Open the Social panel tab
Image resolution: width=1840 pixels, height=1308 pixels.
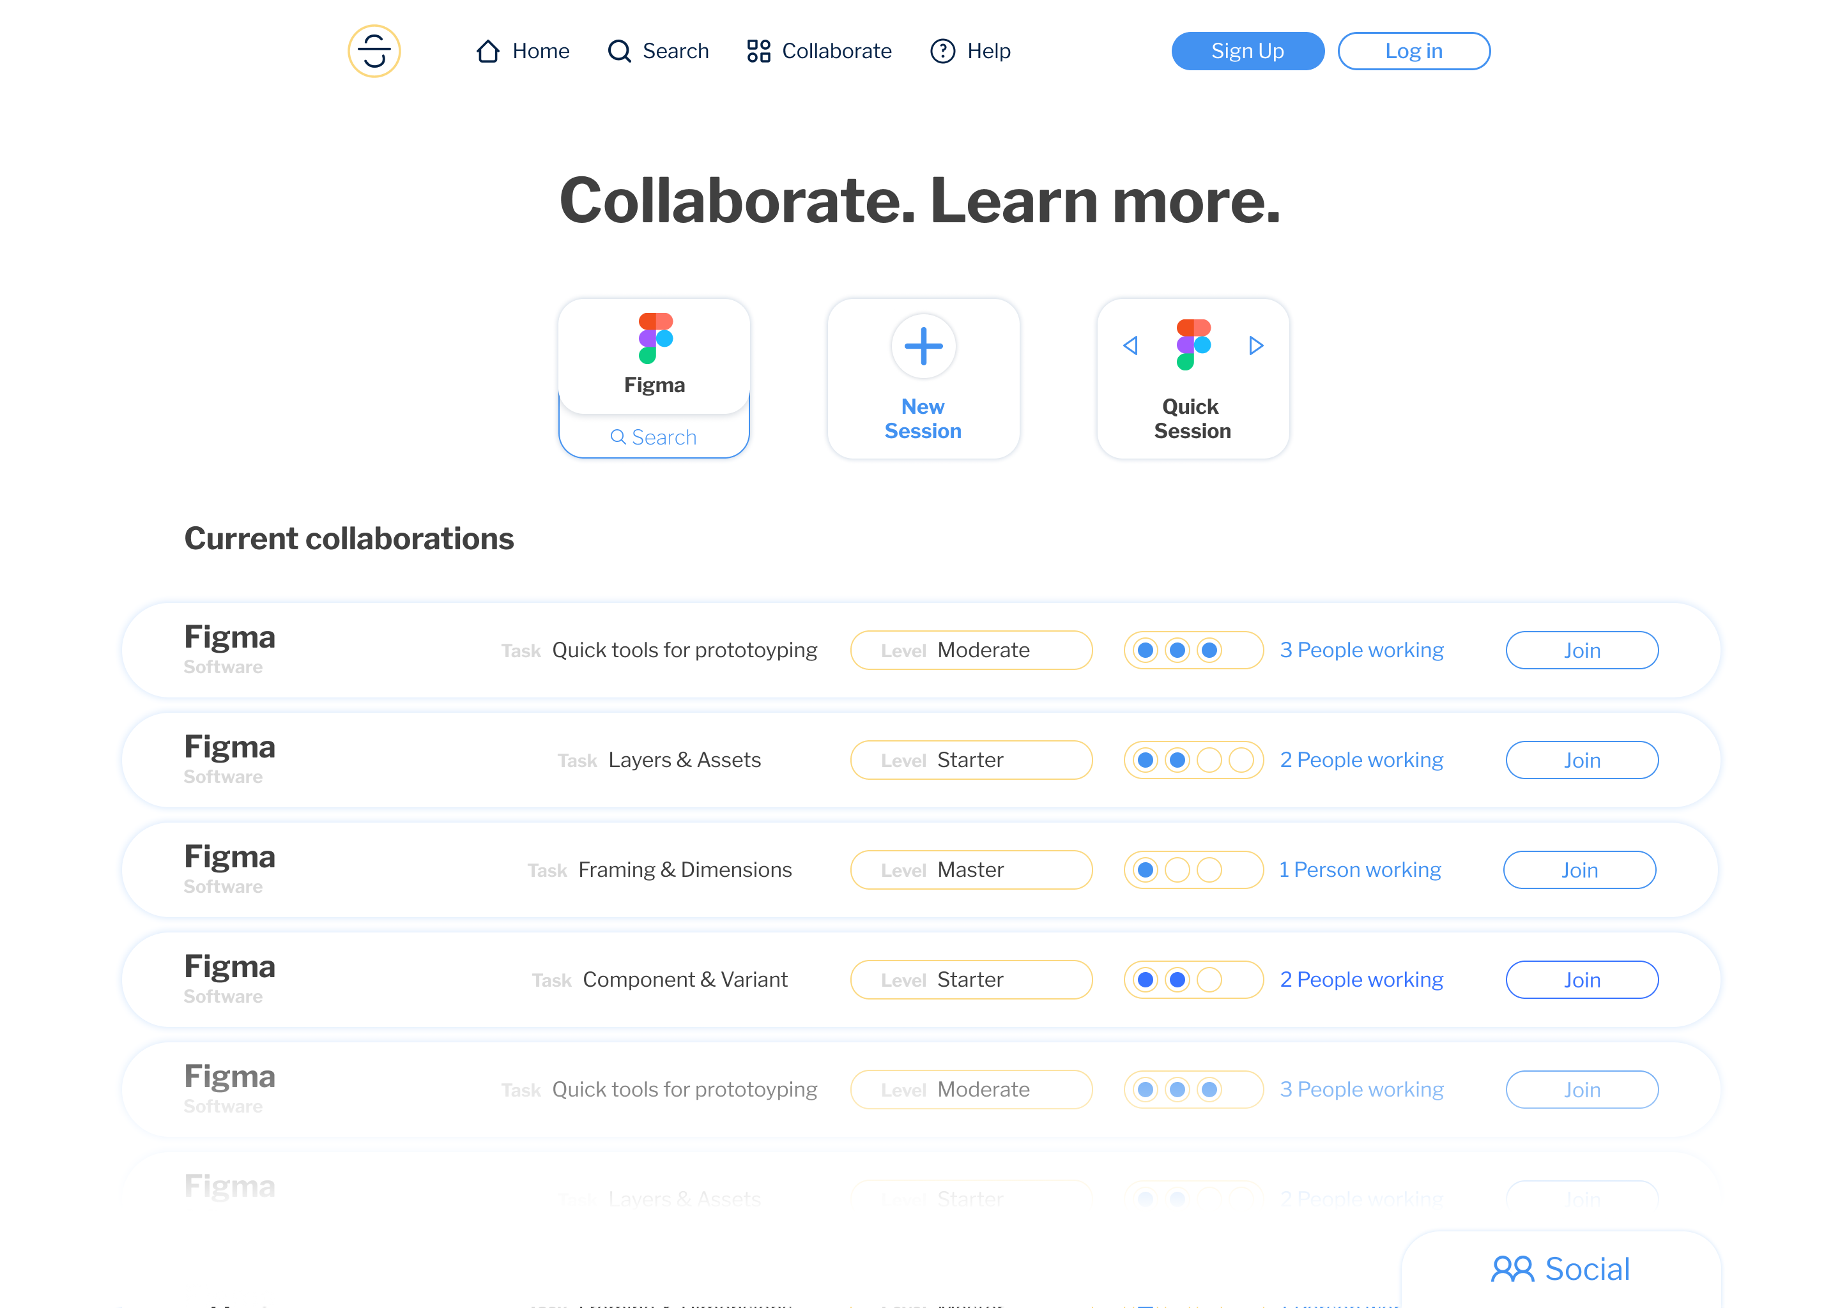[x=1560, y=1269]
